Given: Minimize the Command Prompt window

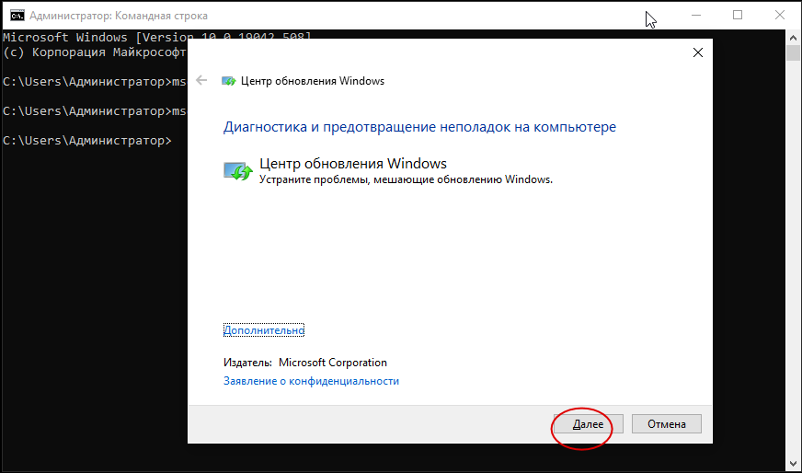Looking at the screenshot, I should (694, 16).
